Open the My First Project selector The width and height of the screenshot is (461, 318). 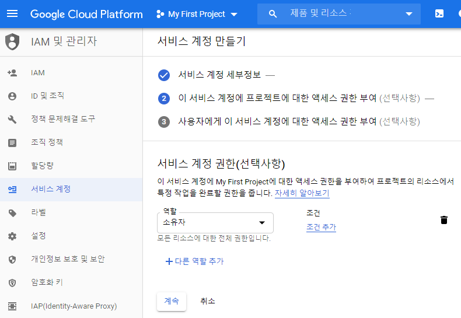pyautogui.click(x=197, y=14)
